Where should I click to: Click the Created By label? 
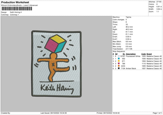6,113
